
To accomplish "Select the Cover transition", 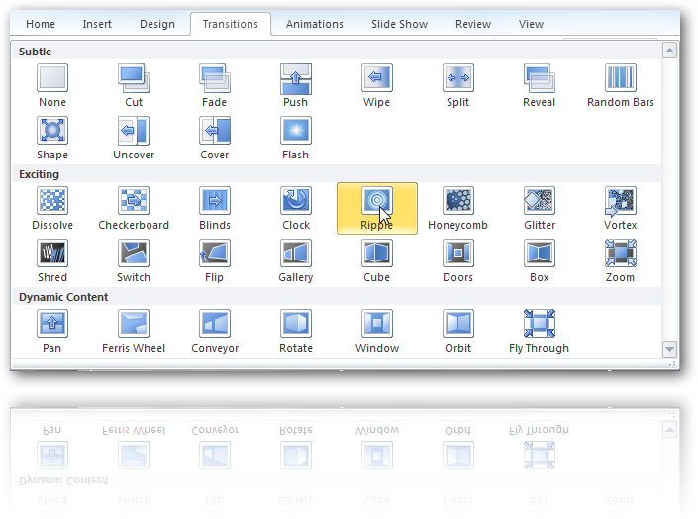I will (215, 138).
